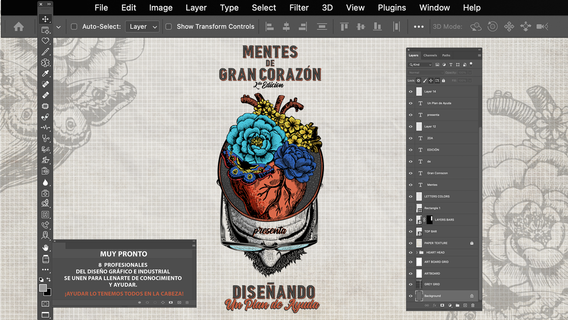Click the foreground color swatch
568x320 pixels.
43,288
